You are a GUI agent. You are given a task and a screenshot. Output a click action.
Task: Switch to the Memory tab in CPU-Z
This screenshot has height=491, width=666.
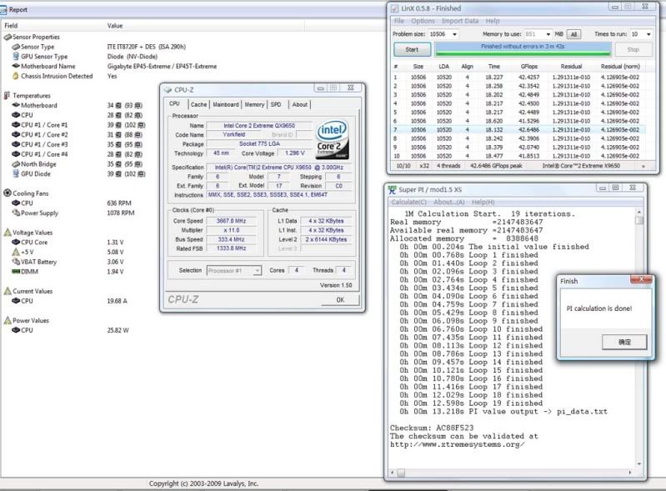pyautogui.click(x=254, y=104)
